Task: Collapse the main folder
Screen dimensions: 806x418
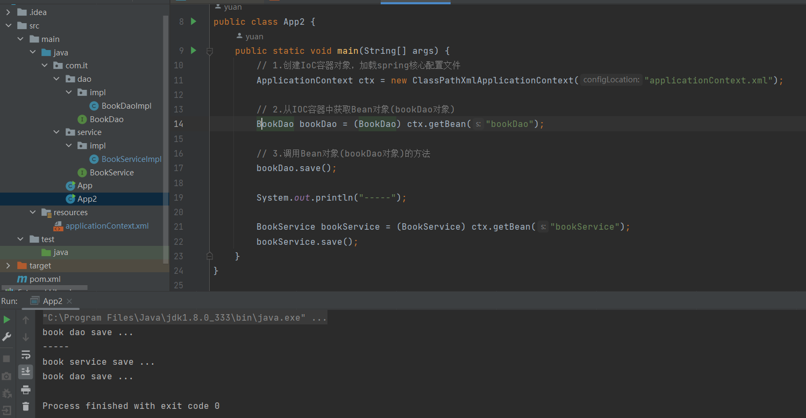Action: [20, 39]
